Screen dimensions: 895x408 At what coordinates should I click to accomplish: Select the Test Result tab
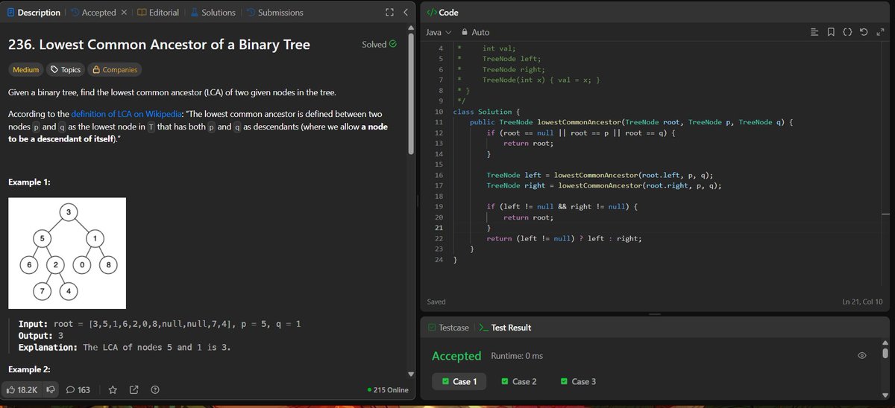(x=505, y=327)
